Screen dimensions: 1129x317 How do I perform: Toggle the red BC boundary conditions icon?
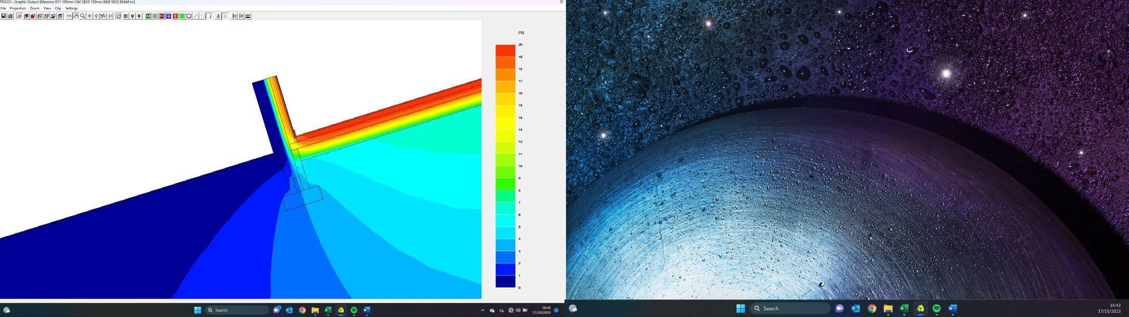coord(162,16)
